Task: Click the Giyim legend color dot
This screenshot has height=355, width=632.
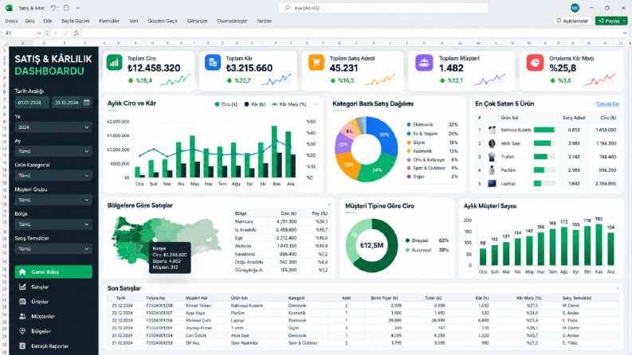Action: pyautogui.click(x=409, y=142)
